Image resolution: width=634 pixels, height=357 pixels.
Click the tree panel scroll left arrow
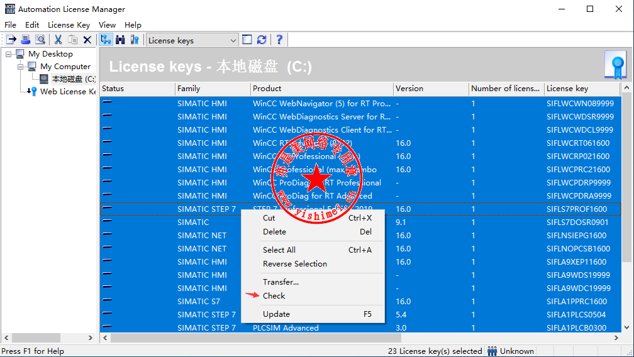click(6, 338)
